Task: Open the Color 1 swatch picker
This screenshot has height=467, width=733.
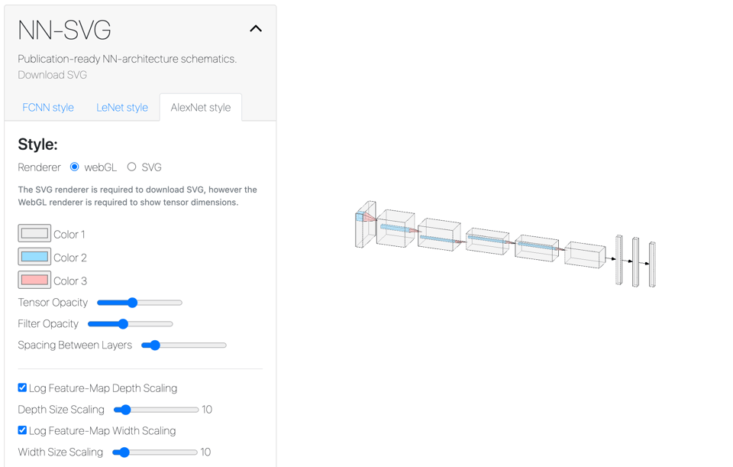Action: (34, 234)
